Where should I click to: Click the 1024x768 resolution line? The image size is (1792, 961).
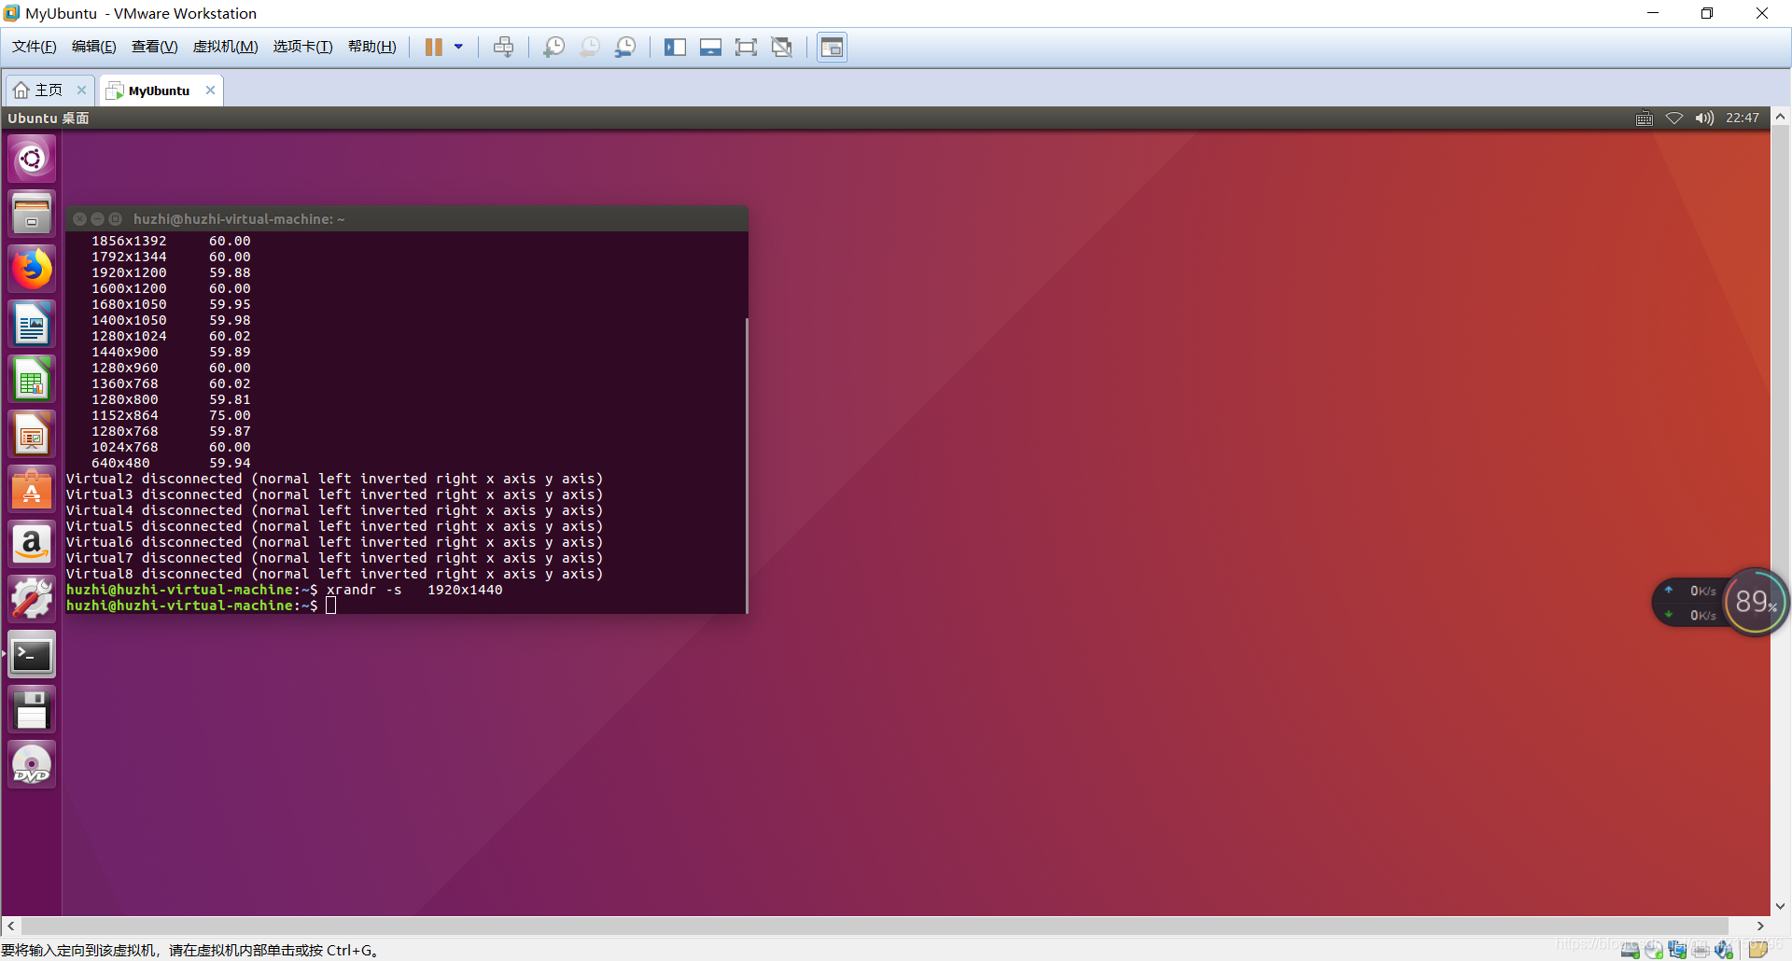[x=171, y=447]
